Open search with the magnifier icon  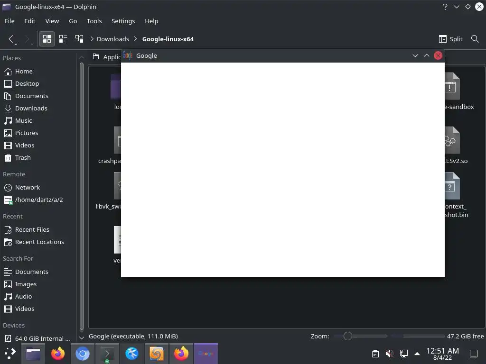[x=475, y=39]
